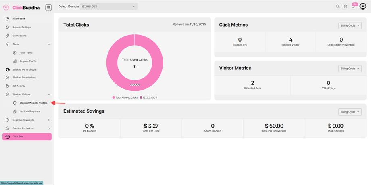Open the Select Domain dropdown
The image size is (371, 185).
point(108,6)
